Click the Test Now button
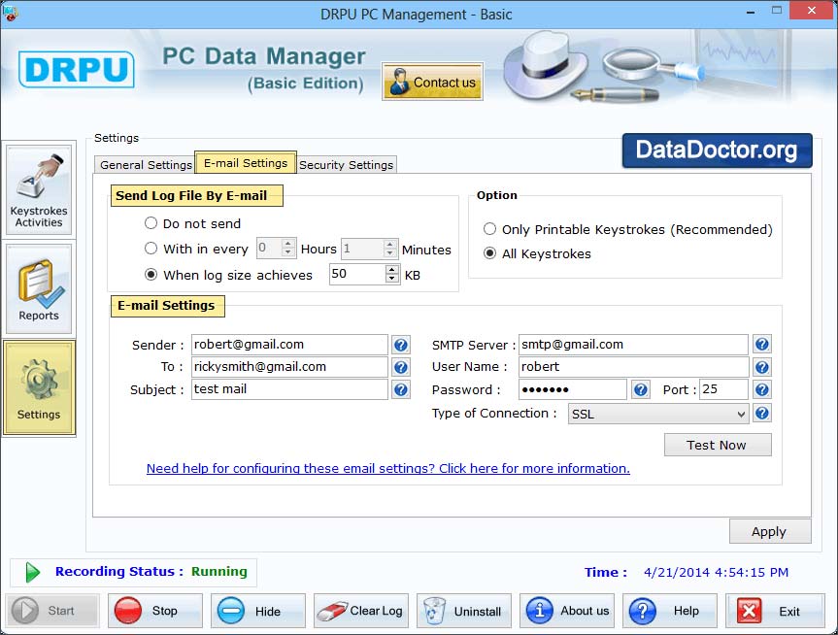This screenshot has height=635, width=838. pyautogui.click(x=718, y=445)
